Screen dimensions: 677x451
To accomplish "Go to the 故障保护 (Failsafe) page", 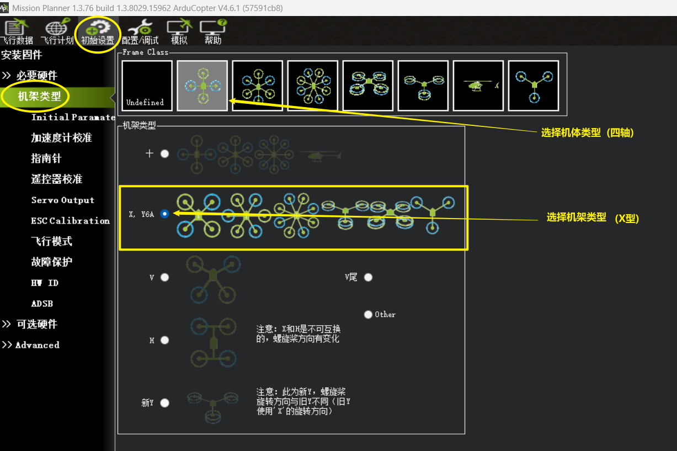I will [51, 262].
